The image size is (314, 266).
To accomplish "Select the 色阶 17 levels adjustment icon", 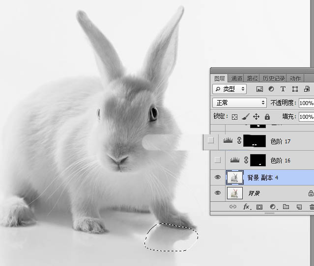I will [x=228, y=140].
